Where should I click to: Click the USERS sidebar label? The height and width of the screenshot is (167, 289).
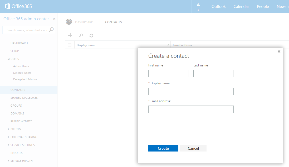coord(15,59)
